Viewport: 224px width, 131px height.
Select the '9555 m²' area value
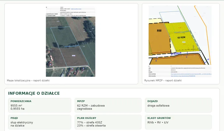tap(16, 105)
